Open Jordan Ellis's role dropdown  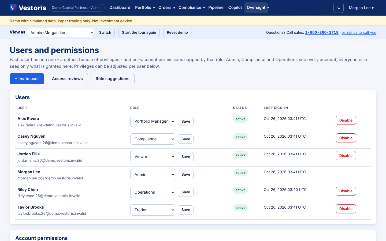click(153, 157)
